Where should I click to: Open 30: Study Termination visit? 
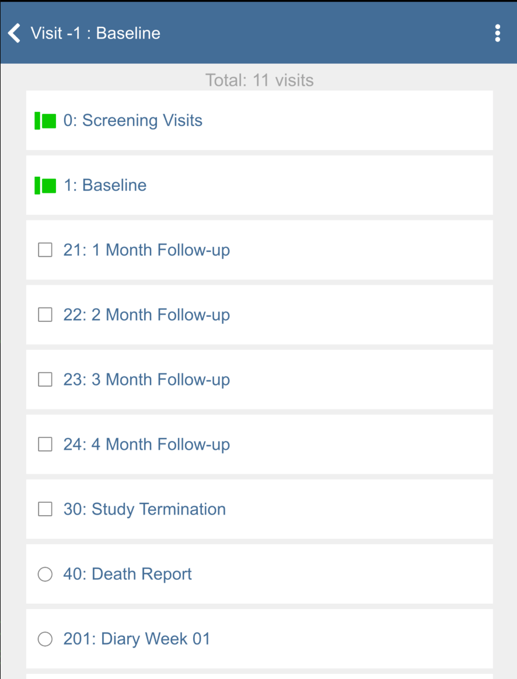click(x=144, y=509)
